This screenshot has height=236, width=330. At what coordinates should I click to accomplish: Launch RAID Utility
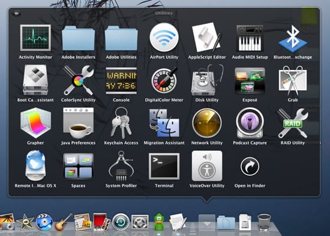(293, 123)
